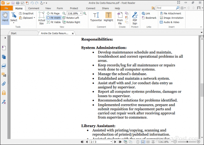Add a Bookmark

pyautogui.click(x=149, y=18)
